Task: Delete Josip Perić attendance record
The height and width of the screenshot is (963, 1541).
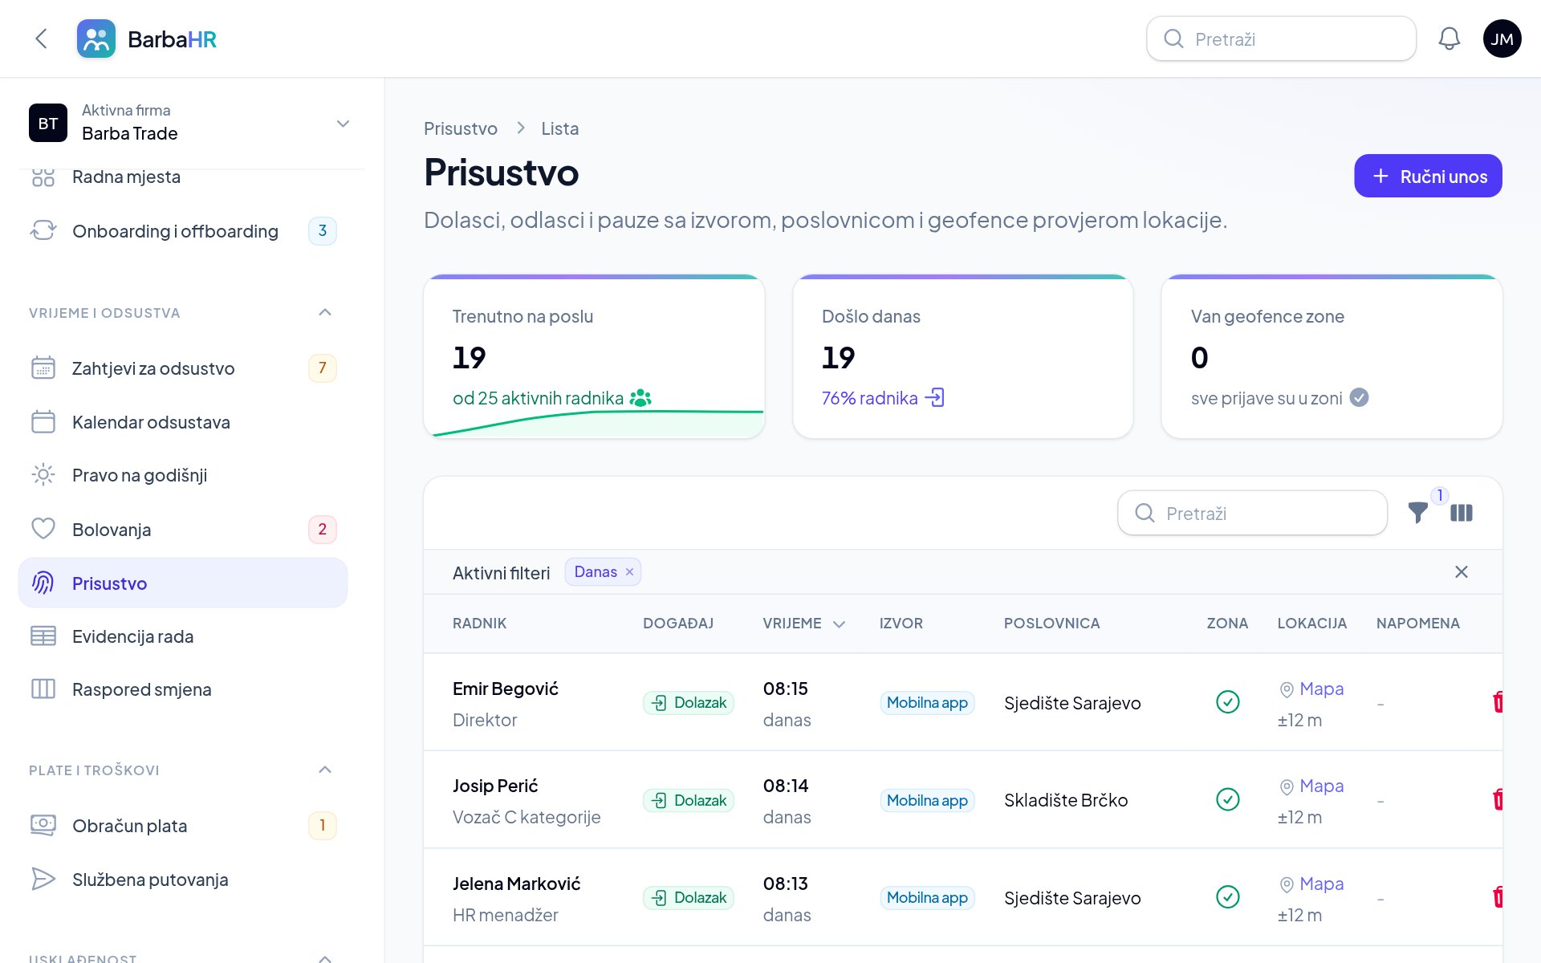Action: (x=1498, y=799)
